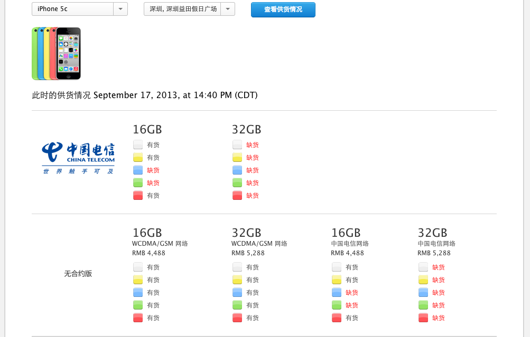Screen dimensions: 530x337
Task: Select blue swatch under China Telecom 32GB
Action: pos(237,170)
